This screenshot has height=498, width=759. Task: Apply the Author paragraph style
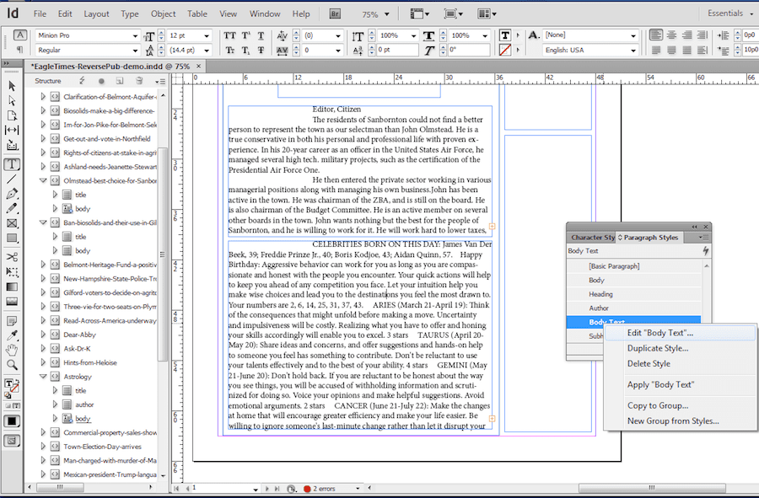[634, 308]
